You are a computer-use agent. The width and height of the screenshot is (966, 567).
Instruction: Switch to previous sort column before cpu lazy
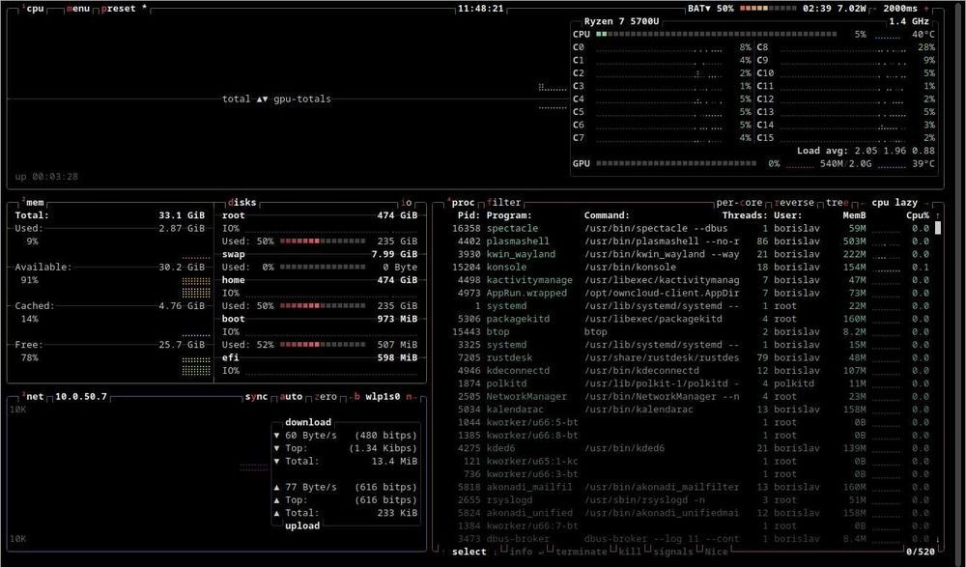point(862,202)
